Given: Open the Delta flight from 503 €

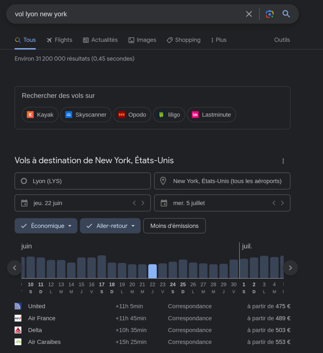Looking at the screenshot, I should coord(153,330).
